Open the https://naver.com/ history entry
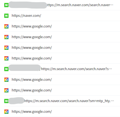This screenshot has height=117, width=120. pyautogui.click(x=26, y=16)
